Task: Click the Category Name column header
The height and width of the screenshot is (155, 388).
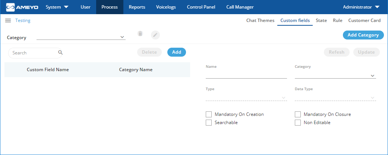Action: [136, 70]
